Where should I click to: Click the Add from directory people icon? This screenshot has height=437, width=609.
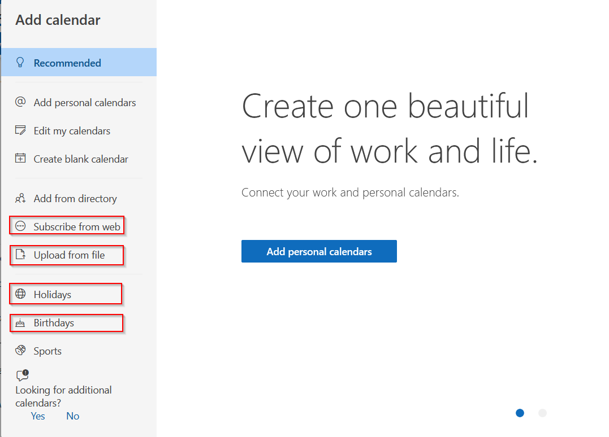click(21, 198)
